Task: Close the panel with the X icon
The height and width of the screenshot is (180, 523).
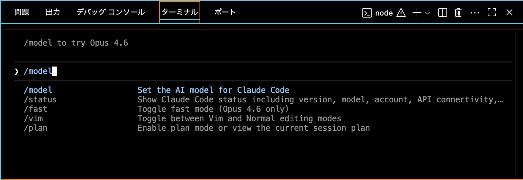Action: (509, 13)
